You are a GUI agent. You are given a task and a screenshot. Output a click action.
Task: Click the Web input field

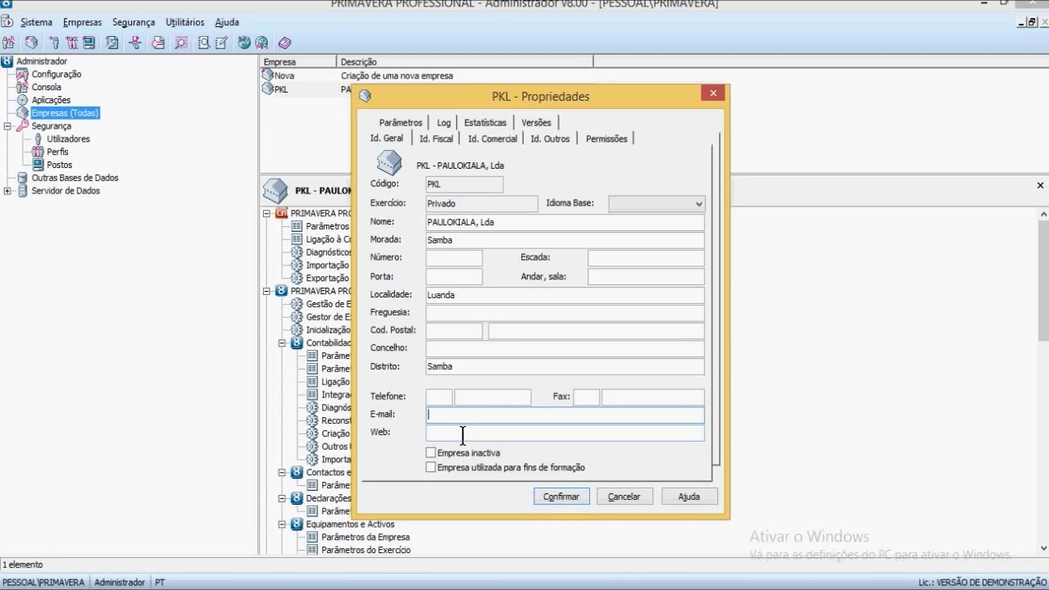click(565, 433)
